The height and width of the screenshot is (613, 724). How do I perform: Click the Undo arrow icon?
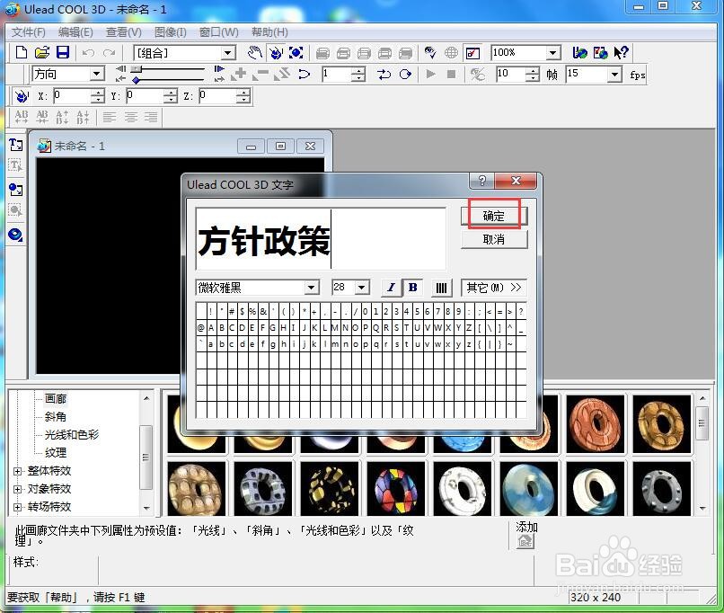(88, 53)
